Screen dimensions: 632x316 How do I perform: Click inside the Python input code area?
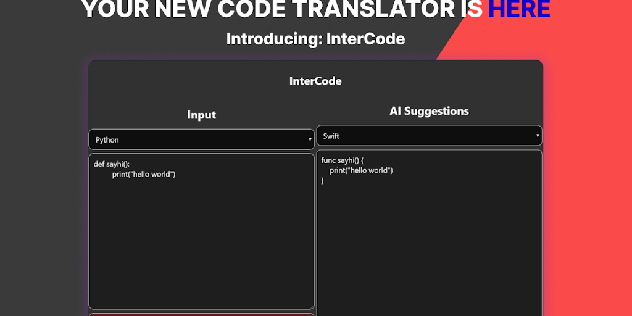click(x=202, y=231)
